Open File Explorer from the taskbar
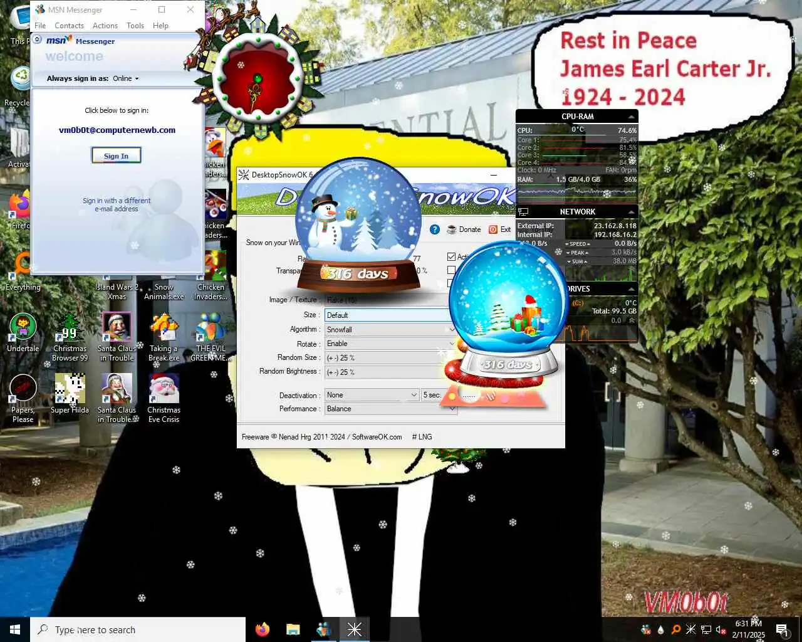The image size is (802, 642). [293, 629]
